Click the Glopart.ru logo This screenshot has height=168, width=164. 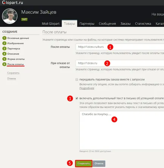12,3
